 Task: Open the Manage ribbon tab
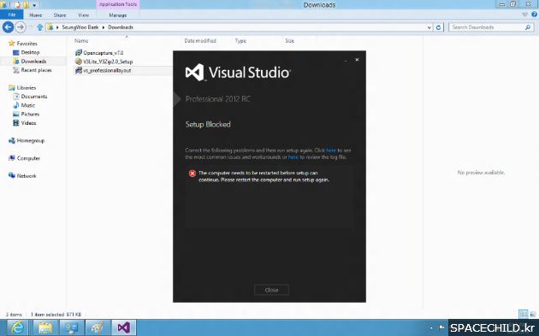118,15
